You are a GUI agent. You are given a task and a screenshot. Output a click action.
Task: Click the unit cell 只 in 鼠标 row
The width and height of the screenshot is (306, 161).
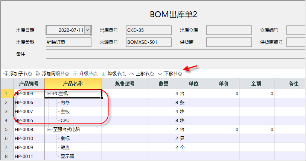coord(194,139)
